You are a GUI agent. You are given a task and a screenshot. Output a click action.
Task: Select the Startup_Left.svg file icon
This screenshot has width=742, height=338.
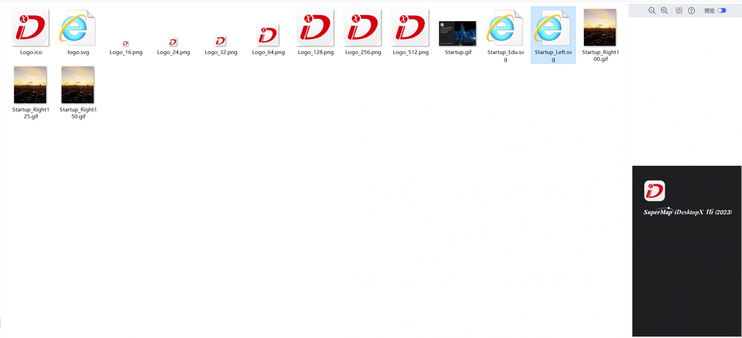553,28
